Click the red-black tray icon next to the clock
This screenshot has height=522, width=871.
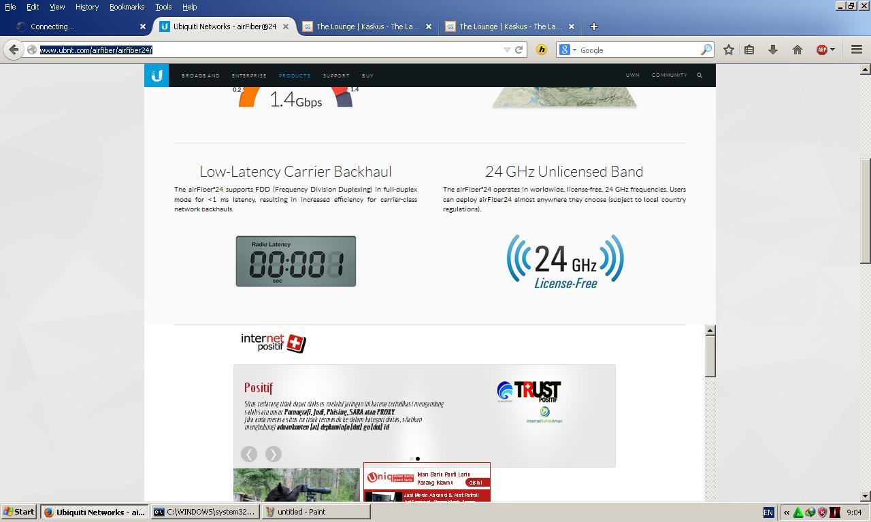[834, 512]
